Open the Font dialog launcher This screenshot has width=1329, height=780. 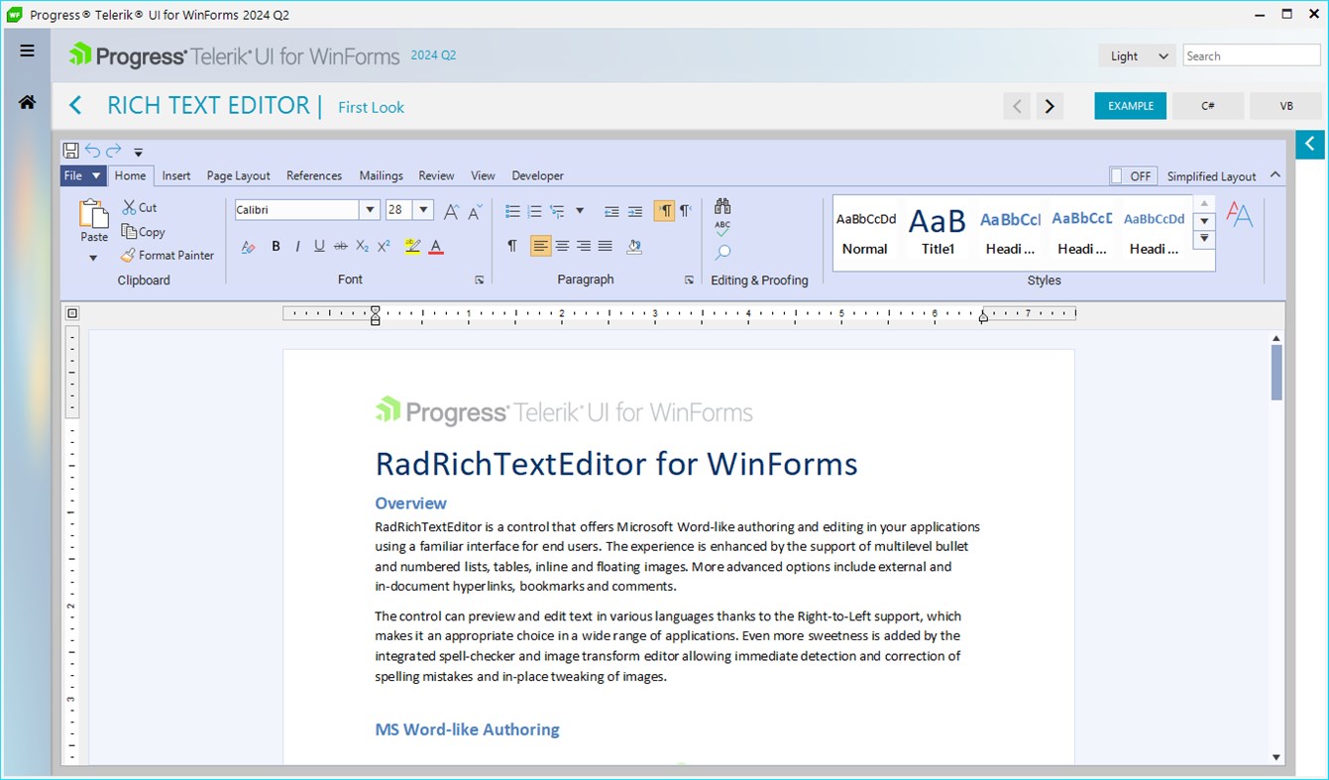pos(480,280)
